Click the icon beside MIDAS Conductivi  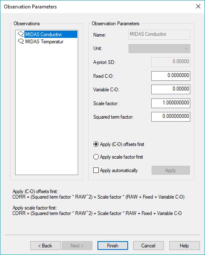(x=21, y=35)
